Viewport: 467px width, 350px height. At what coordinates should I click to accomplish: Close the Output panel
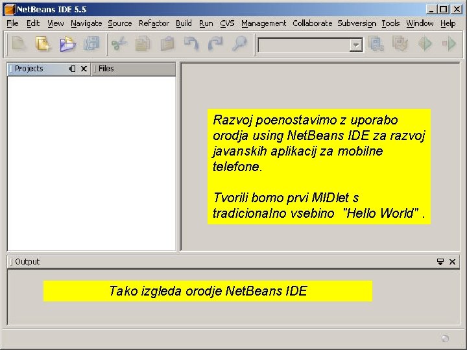(453, 262)
